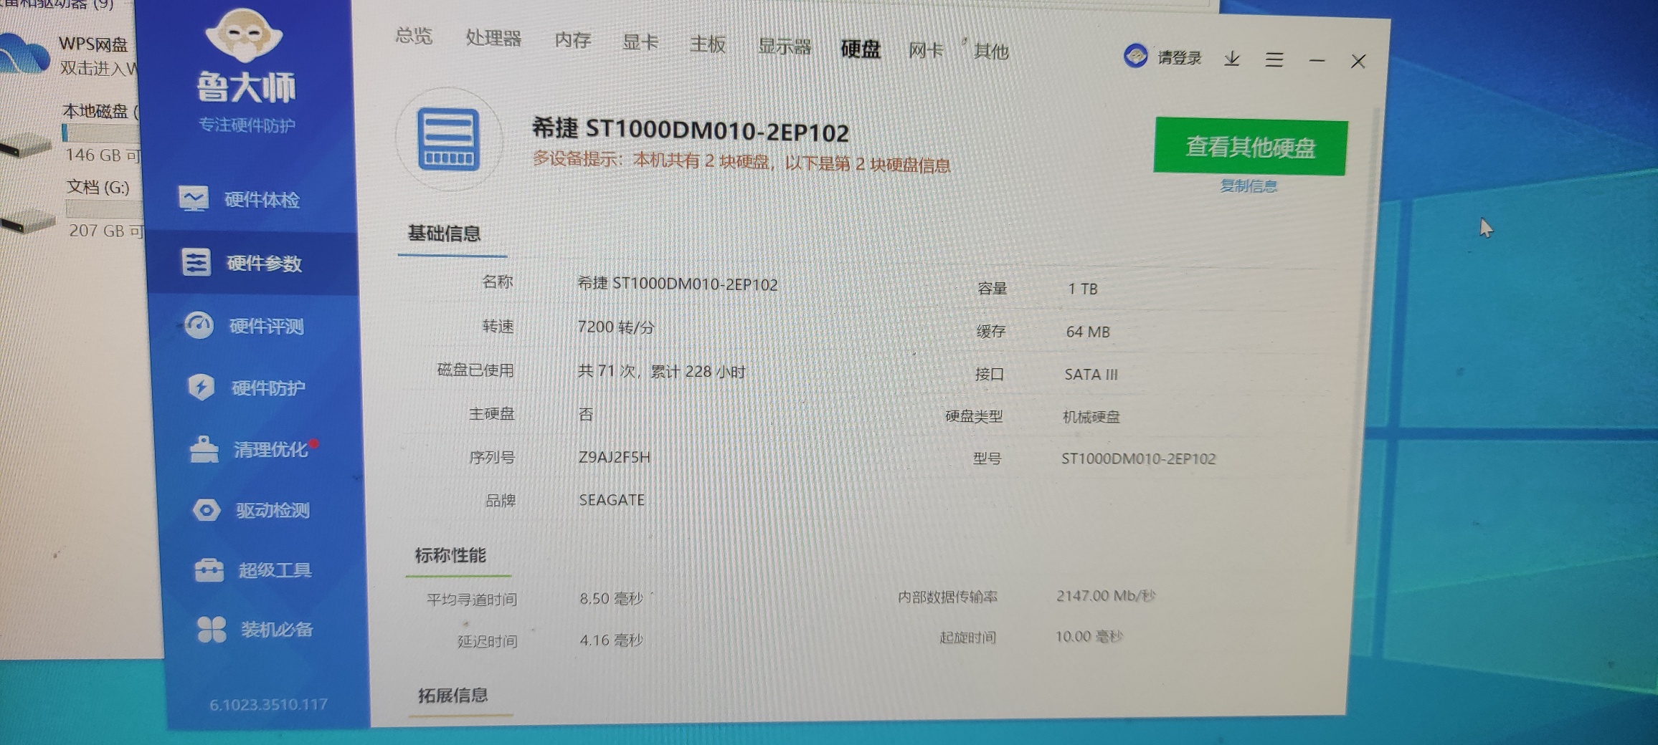Click 本地磁盘 usage bar in Explorer
This screenshot has width=1658, height=745.
pos(100,134)
